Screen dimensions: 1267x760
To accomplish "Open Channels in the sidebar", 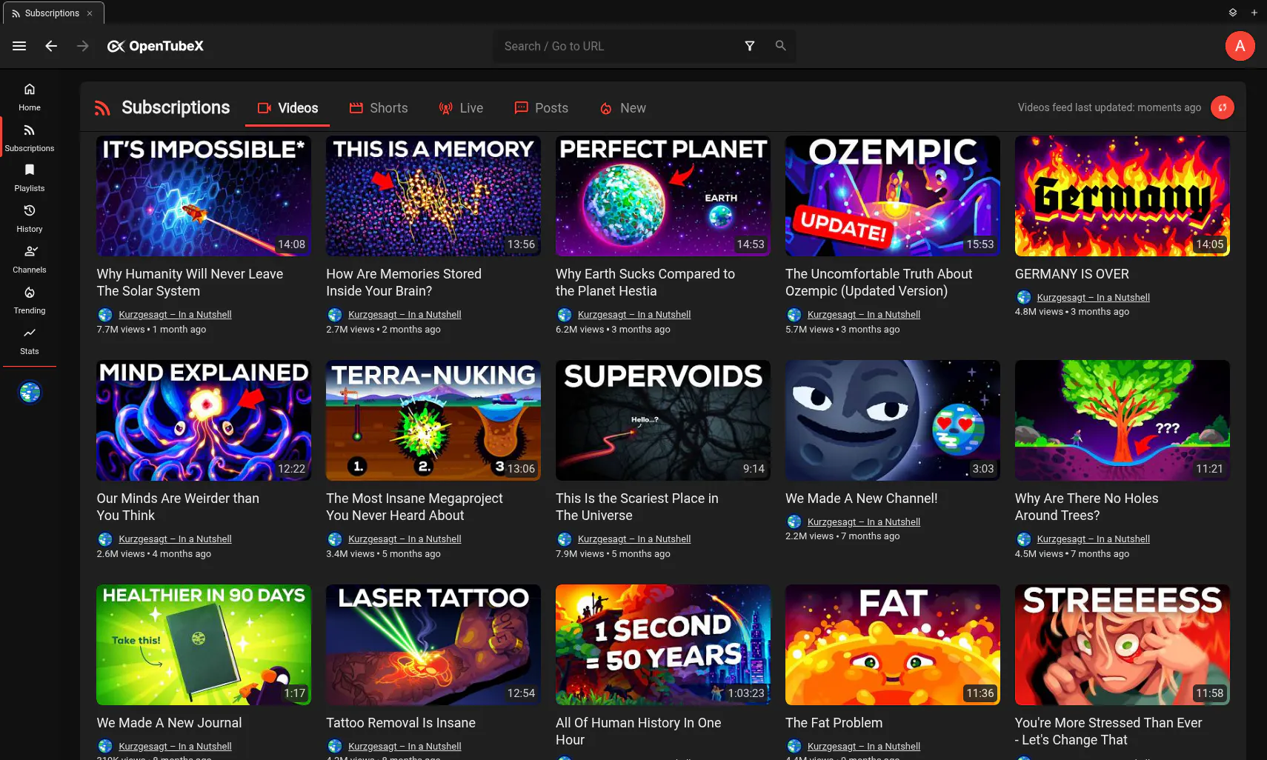I will tap(30, 259).
